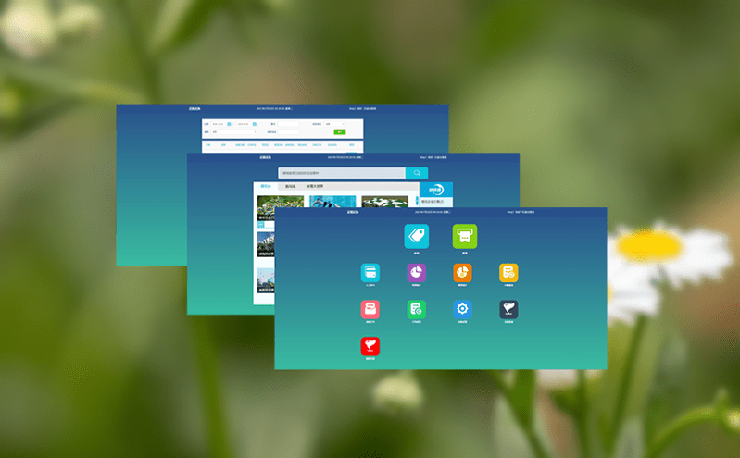The image size is (740, 458).
Task: Click the cyan bank card icon
Action: (x=370, y=272)
